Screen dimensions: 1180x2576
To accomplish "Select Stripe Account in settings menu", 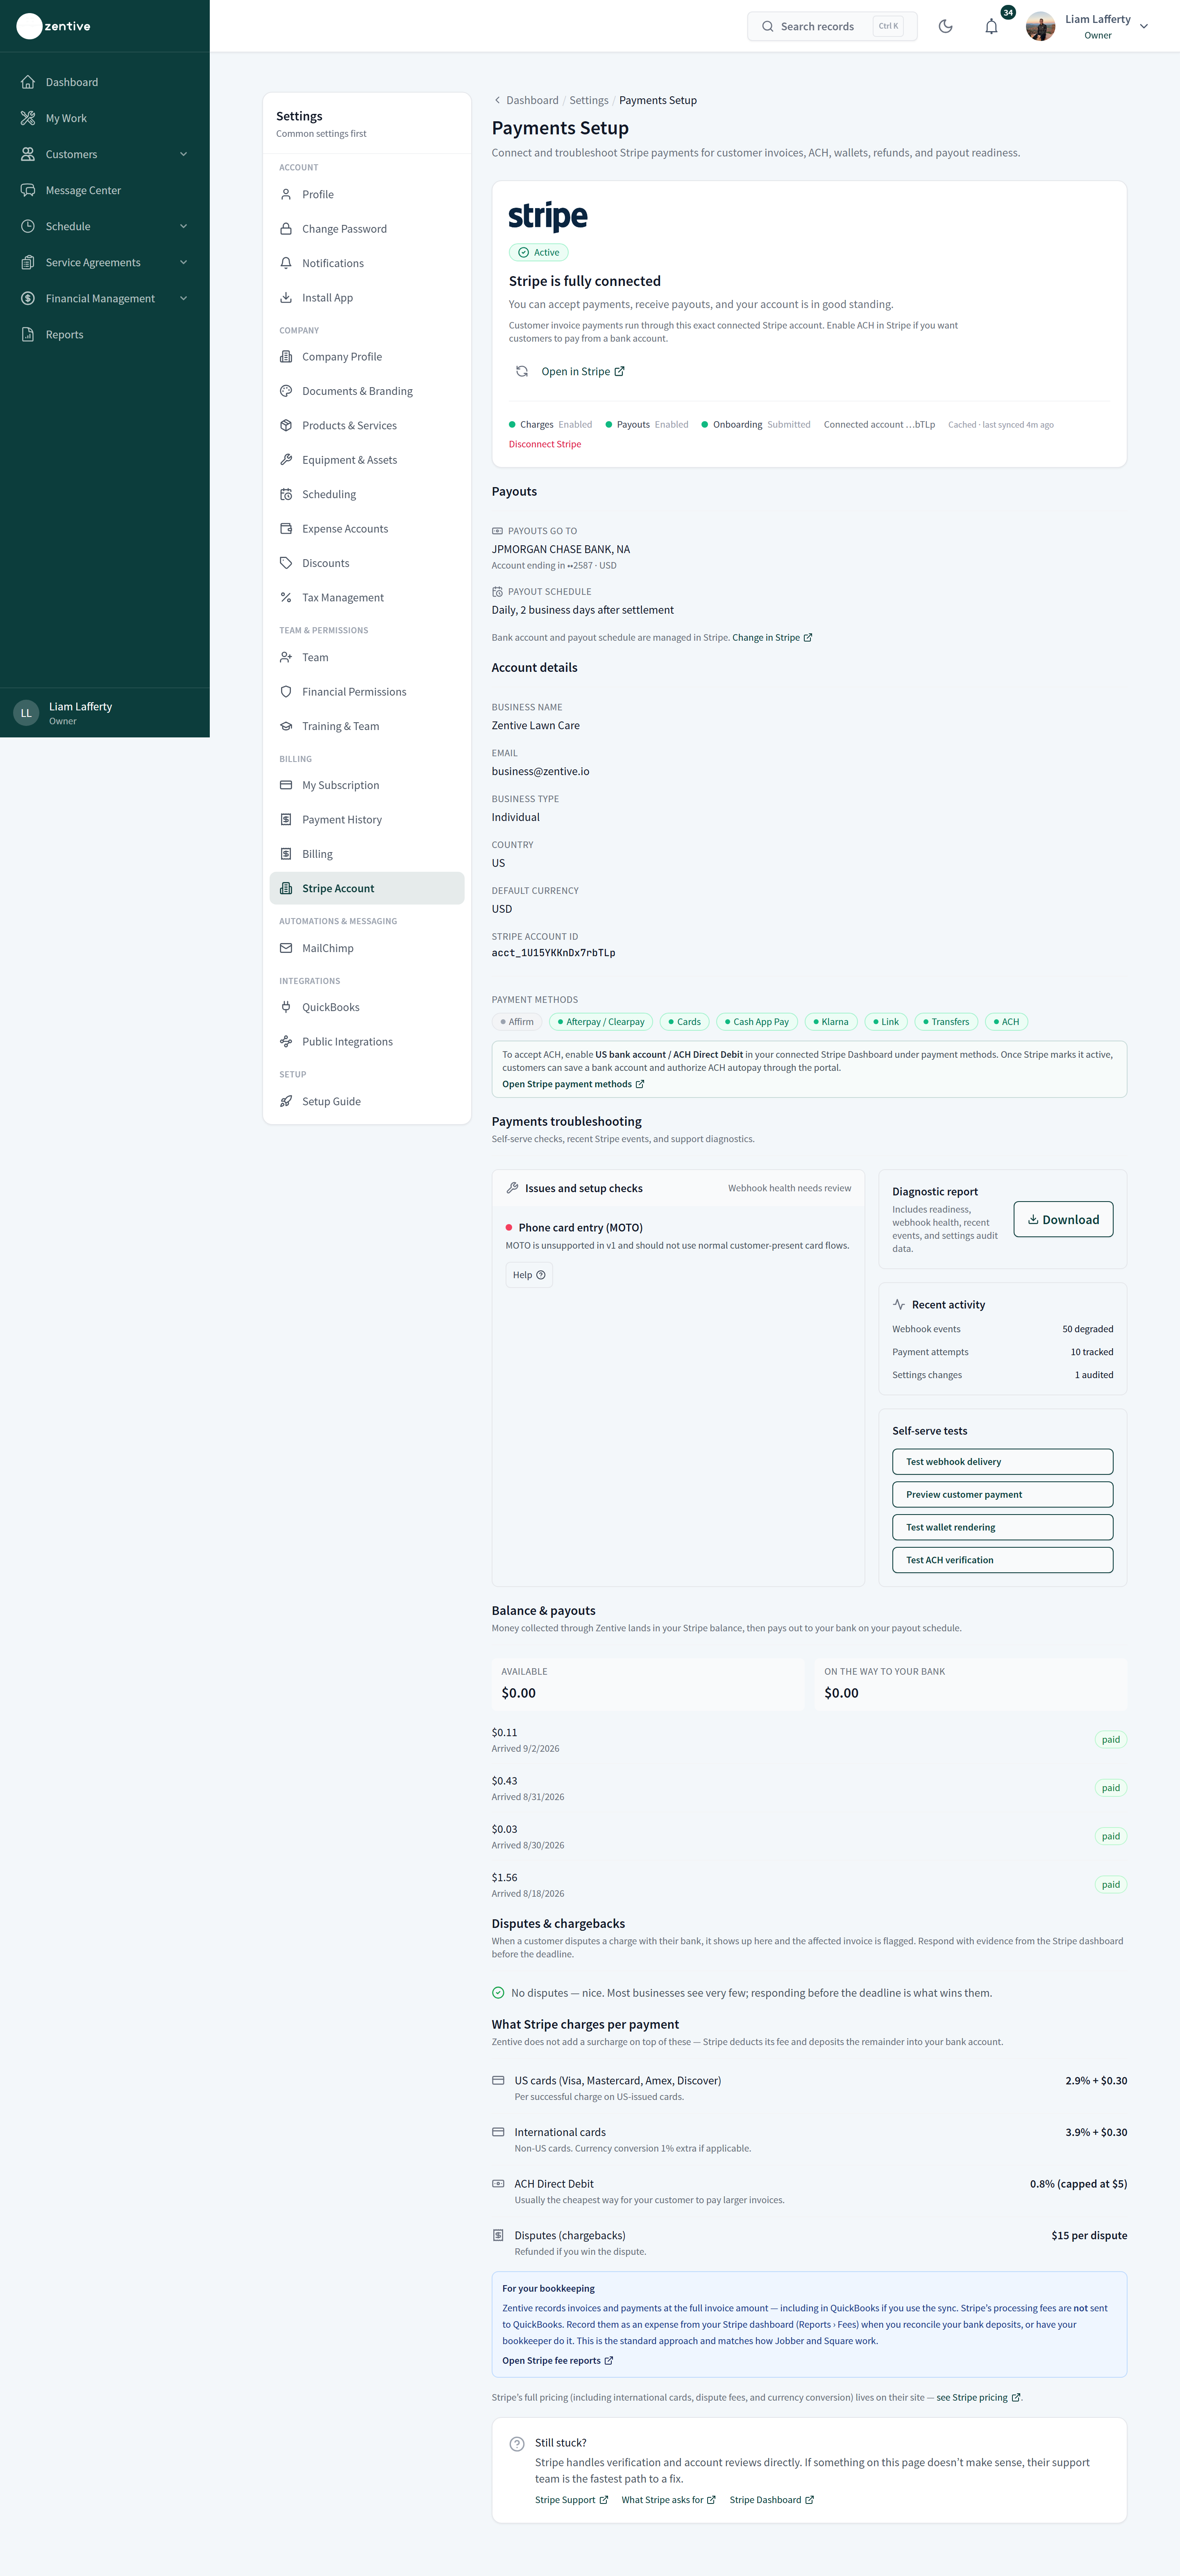I will (367, 888).
